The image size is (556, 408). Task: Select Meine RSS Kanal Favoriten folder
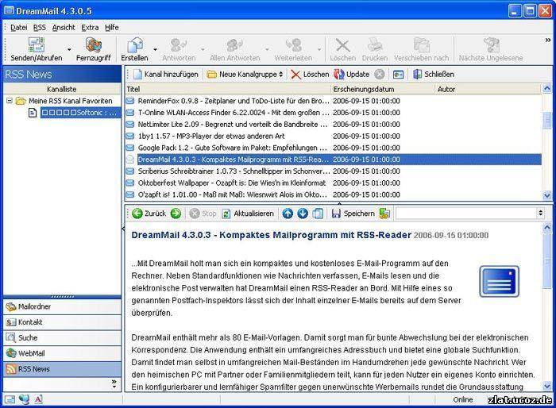click(70, 101)
